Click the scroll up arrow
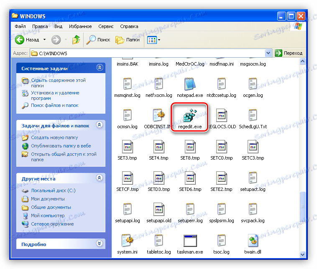The image size is (317, 269). coord(302,61)
